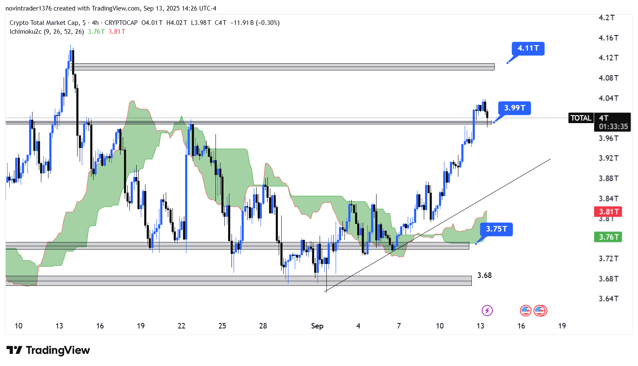
Task: Click the 4h timeframe in the chart title
Action: pos(95,23)
